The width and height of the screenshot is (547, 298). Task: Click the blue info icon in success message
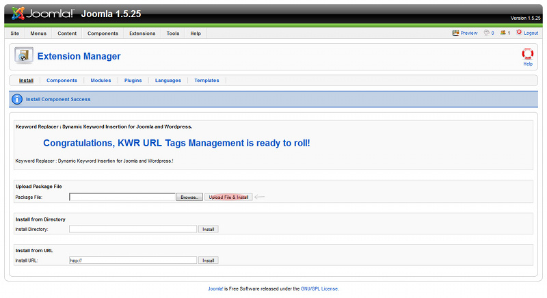pos(17,99)
